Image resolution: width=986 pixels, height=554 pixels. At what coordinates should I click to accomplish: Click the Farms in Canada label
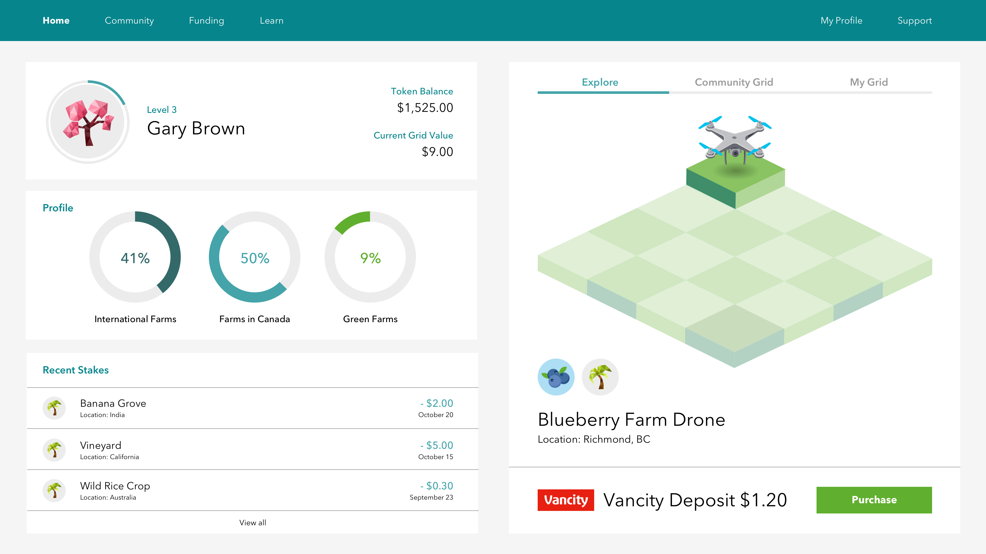(254, 319)
